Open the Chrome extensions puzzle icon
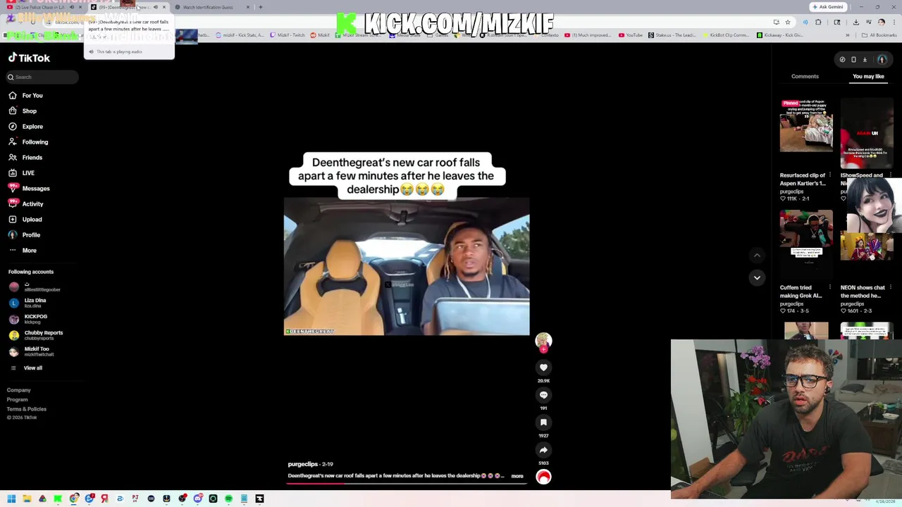The width and height of the screenshot is (902, 507). pyautogui.click(x=818, y=22)
